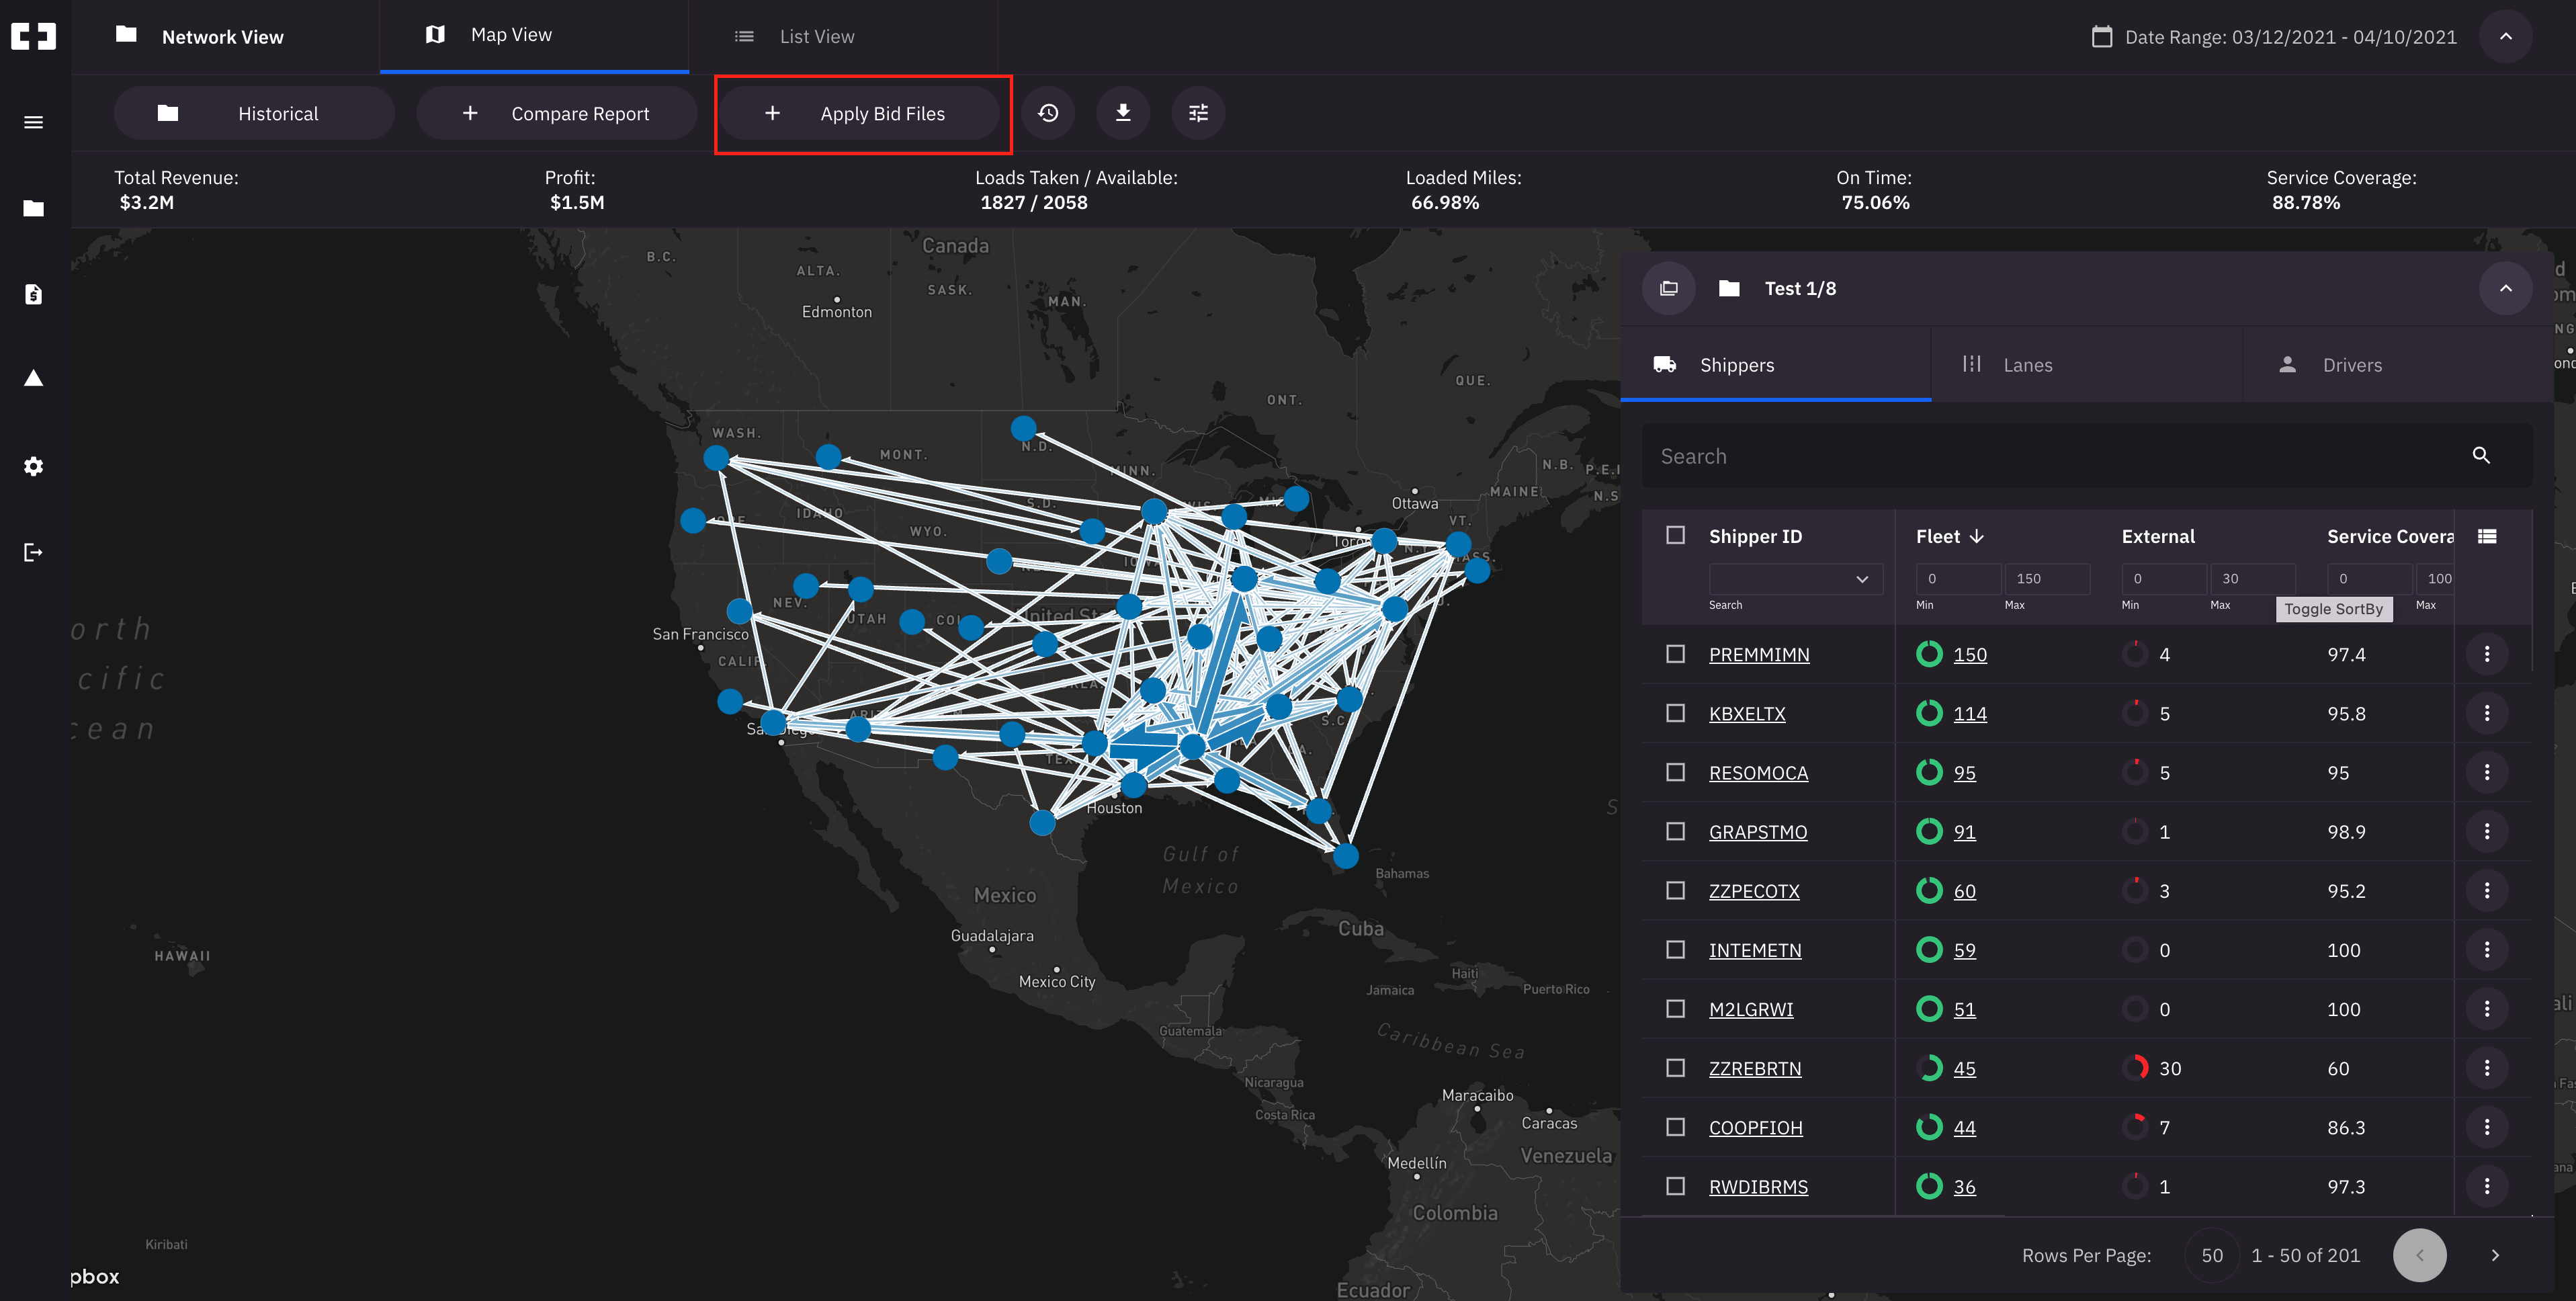Click the triangle icon in the left sidebar
The image size is (2576, 1301).
33,378
